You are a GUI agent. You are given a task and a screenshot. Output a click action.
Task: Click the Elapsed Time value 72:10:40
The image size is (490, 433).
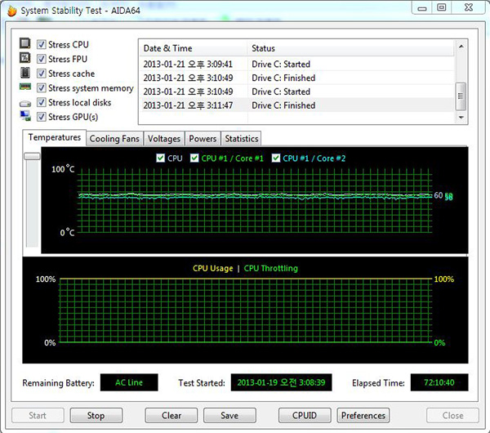(439, 382)
